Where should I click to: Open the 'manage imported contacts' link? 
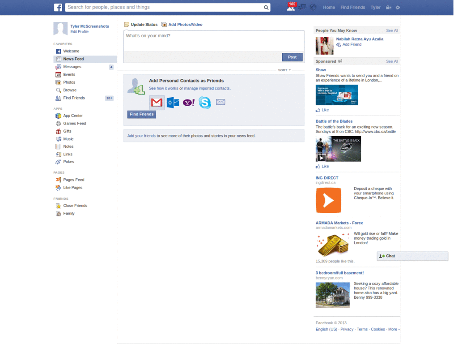[207, 88]
